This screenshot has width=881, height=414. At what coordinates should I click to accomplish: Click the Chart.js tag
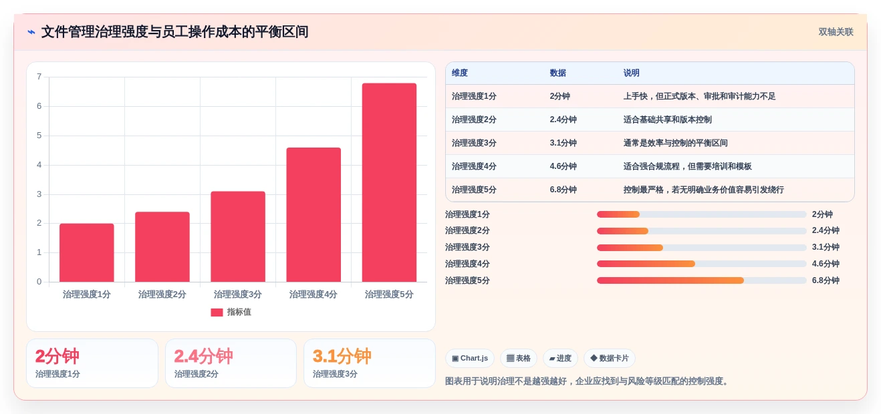tap(470, 359)
